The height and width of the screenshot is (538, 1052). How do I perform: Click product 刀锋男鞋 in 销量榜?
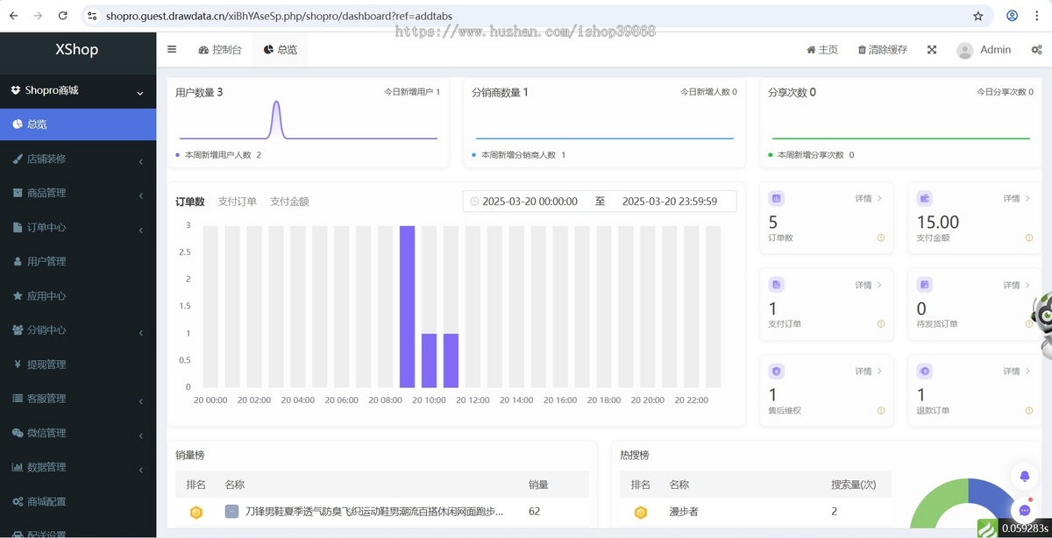[x=374, y=511]
